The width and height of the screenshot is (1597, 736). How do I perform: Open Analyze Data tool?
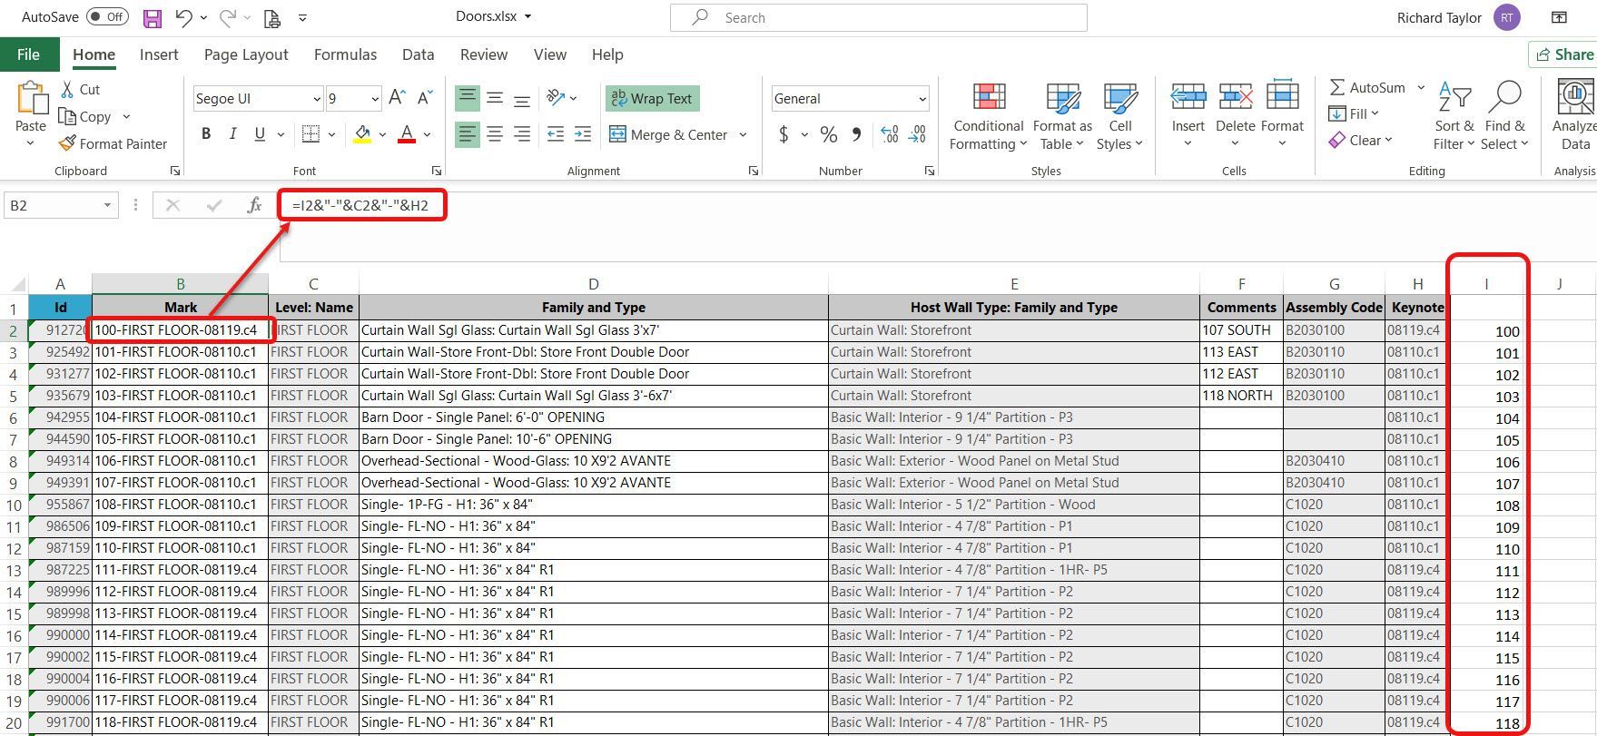[x=1575, y=115]
